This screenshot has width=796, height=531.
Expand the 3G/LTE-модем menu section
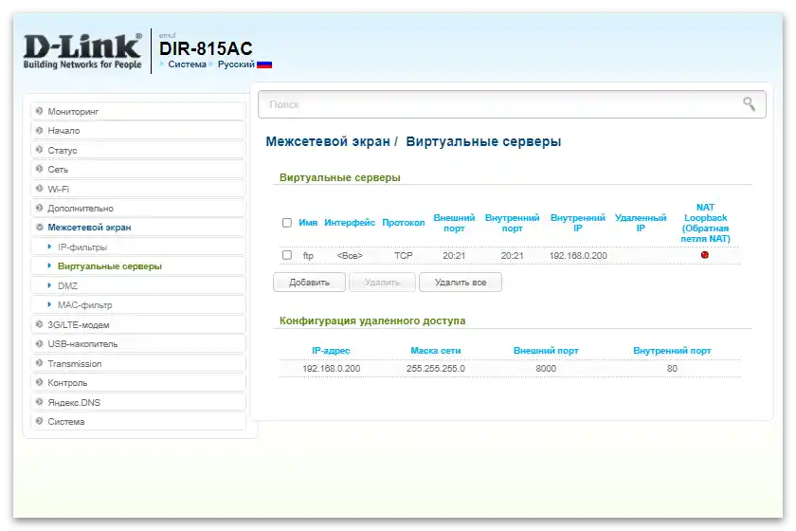click(138, 324)
